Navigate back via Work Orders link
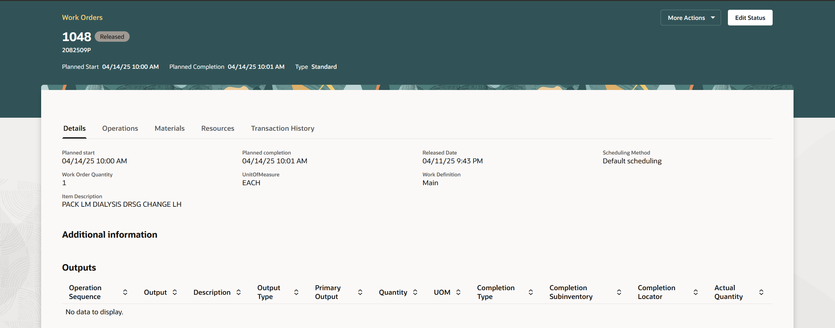 click(x=82, y=17)
